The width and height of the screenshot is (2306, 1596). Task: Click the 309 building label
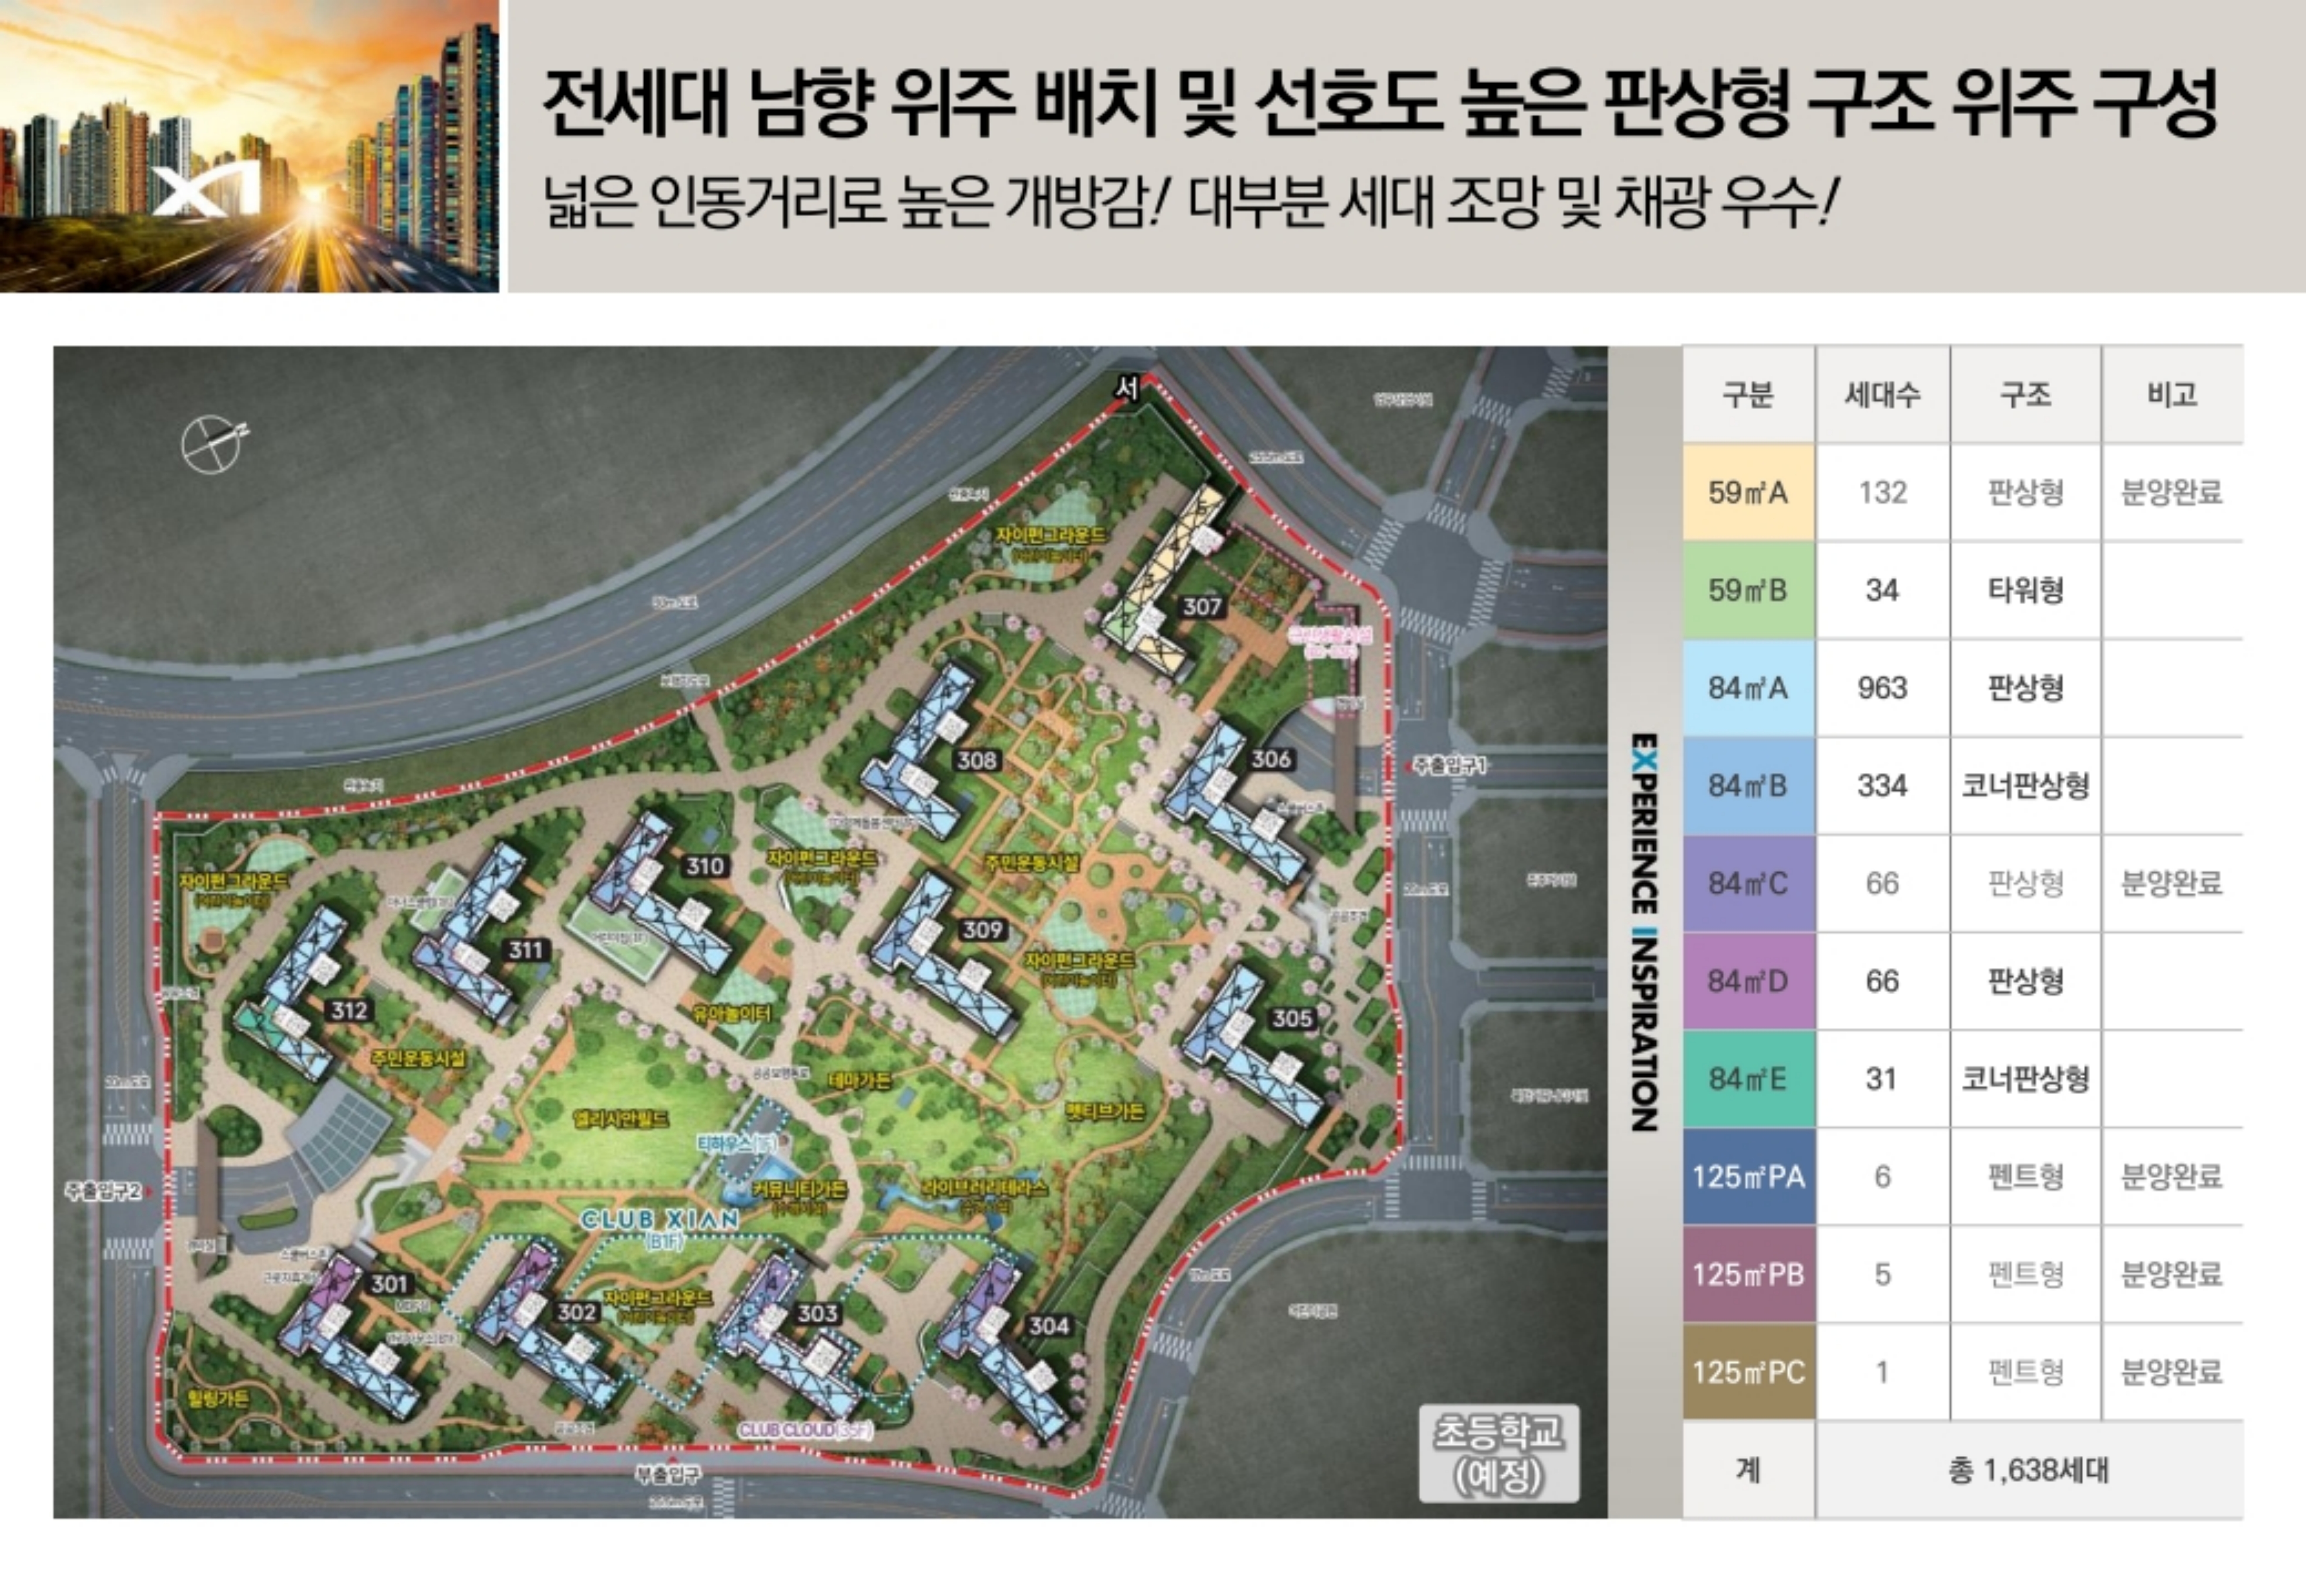(982, 930)
